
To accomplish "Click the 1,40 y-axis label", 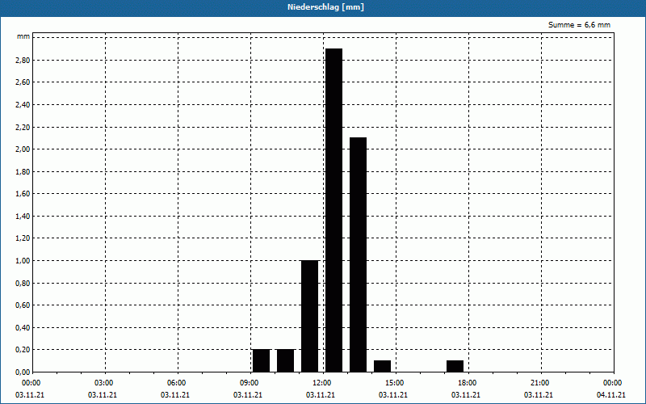I will pos(23,216).
